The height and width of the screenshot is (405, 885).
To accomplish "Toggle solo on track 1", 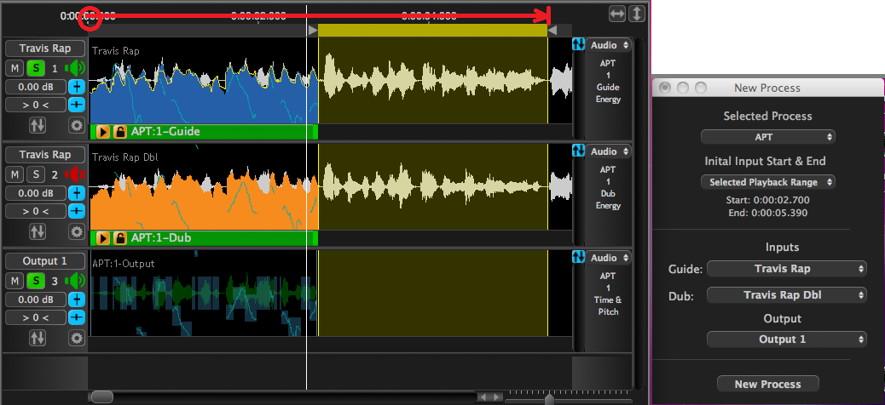I will click(x=35, y=68).
